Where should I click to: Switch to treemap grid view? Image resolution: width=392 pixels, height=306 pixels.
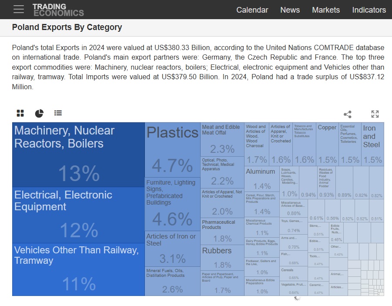pos(20,113)
